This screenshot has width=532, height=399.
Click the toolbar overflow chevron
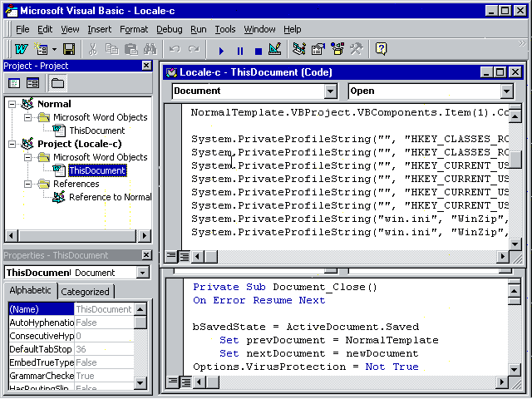(522, 43)
